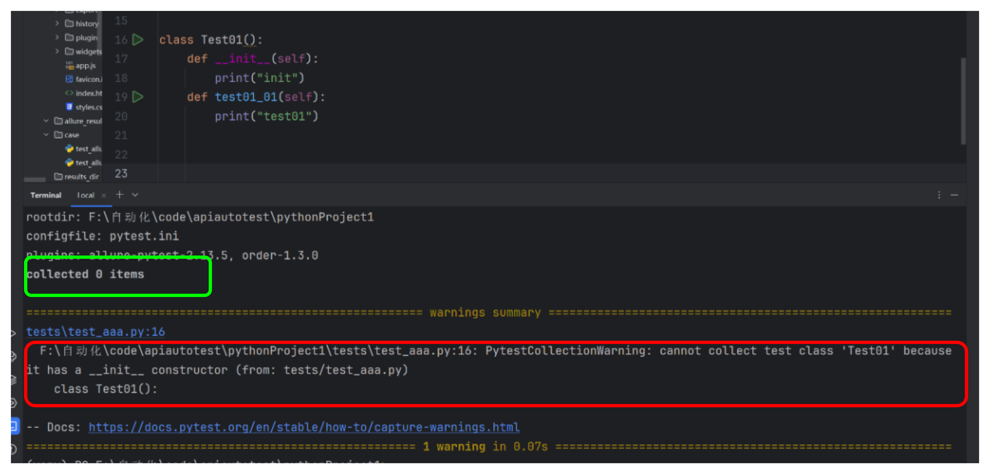The width and height of the screenshot is (990, 475).
Task: Click line number 20 in the gutter
Action: pyautogui.click(x=121, y=116)
